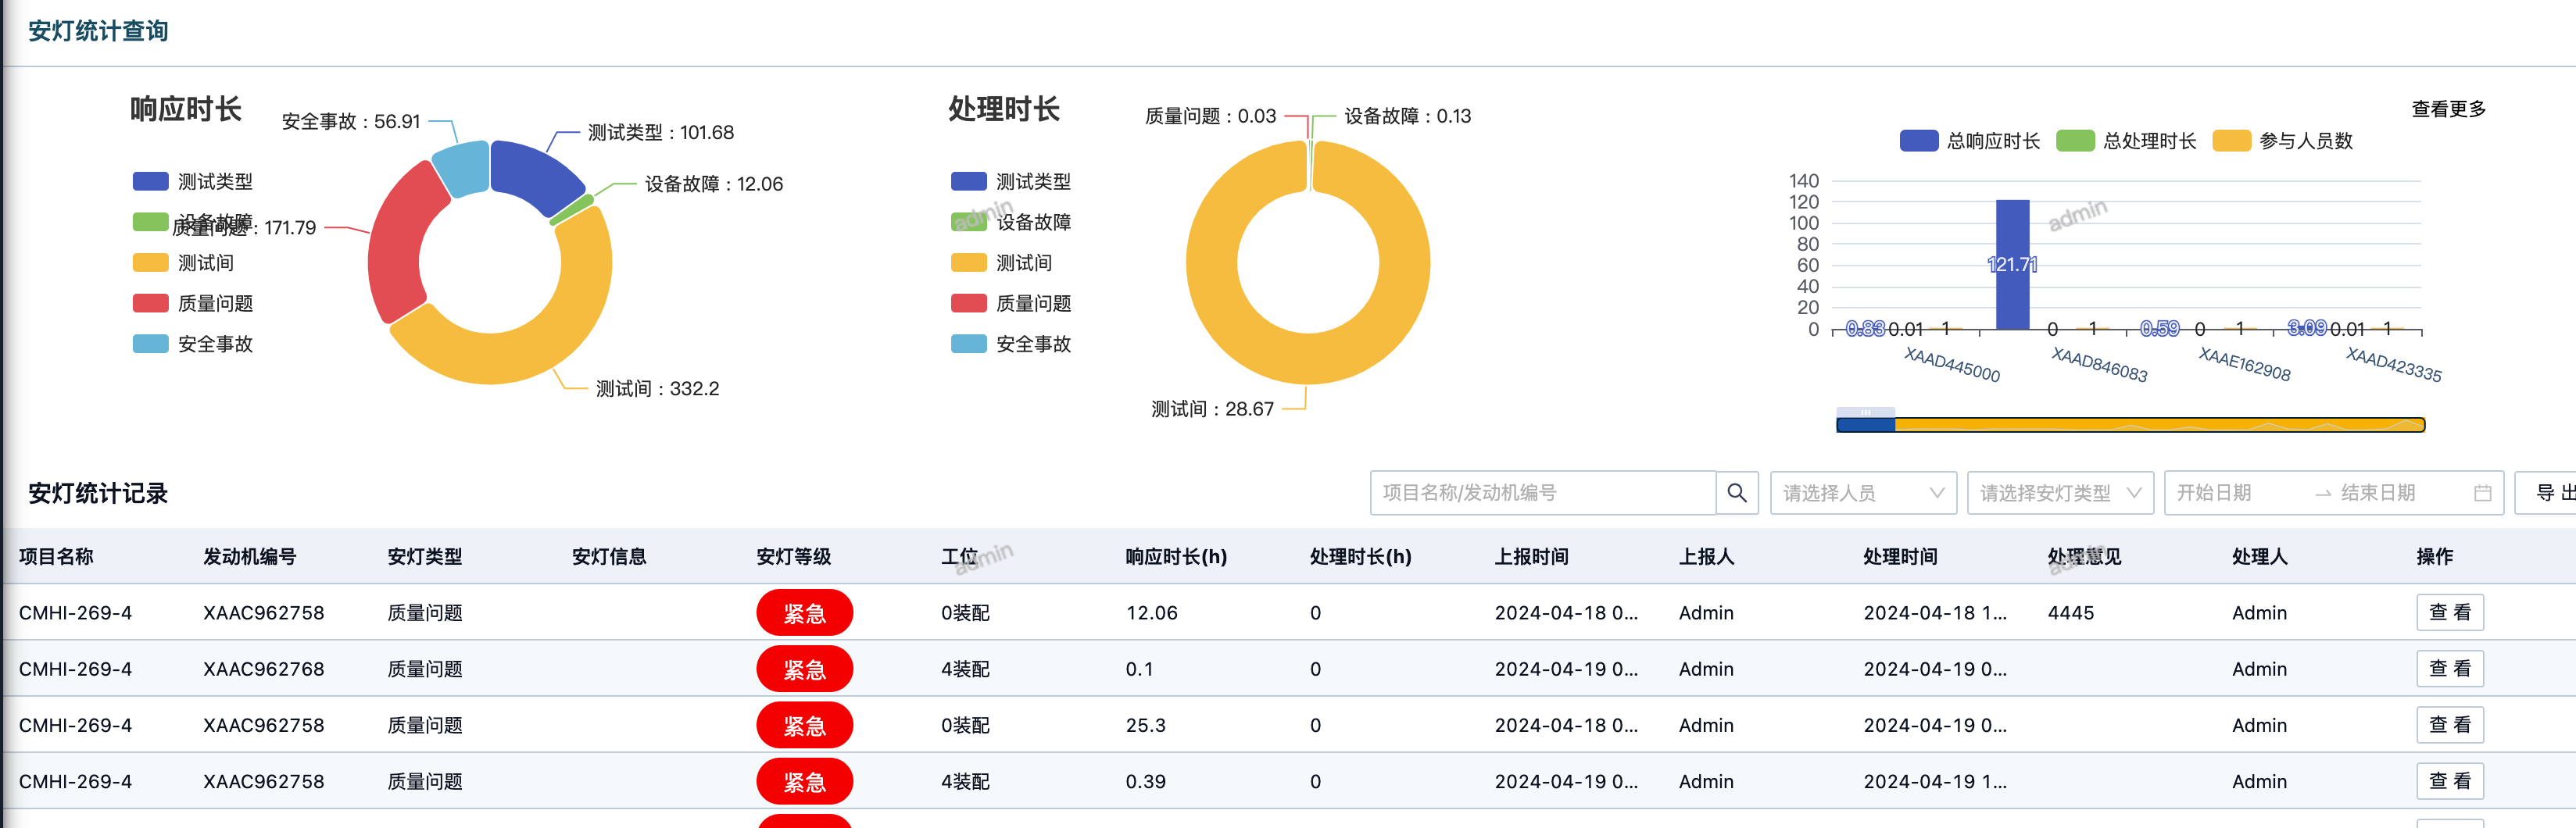Image resolution: width=2576 pixels, height=828 pixels.
Task: Open the 查看更多 link
Action: click(x=2448, y=109)
